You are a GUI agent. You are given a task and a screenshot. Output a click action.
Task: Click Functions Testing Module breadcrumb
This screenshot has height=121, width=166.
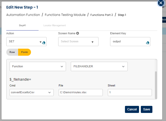click(65, 15)
